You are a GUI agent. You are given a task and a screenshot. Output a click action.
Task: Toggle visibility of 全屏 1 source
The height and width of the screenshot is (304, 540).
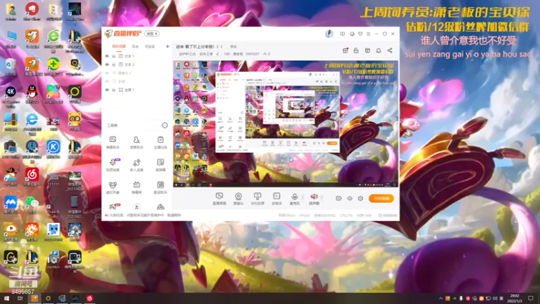pyautogui.click(x=107, y=90)
